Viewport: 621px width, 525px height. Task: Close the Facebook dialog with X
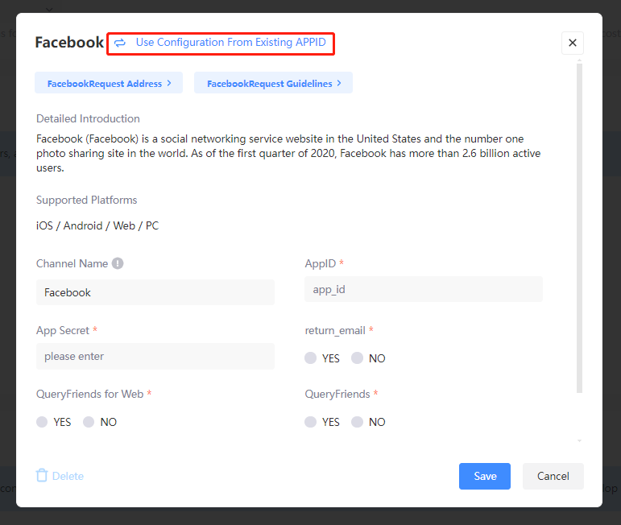tap(573, 43)
